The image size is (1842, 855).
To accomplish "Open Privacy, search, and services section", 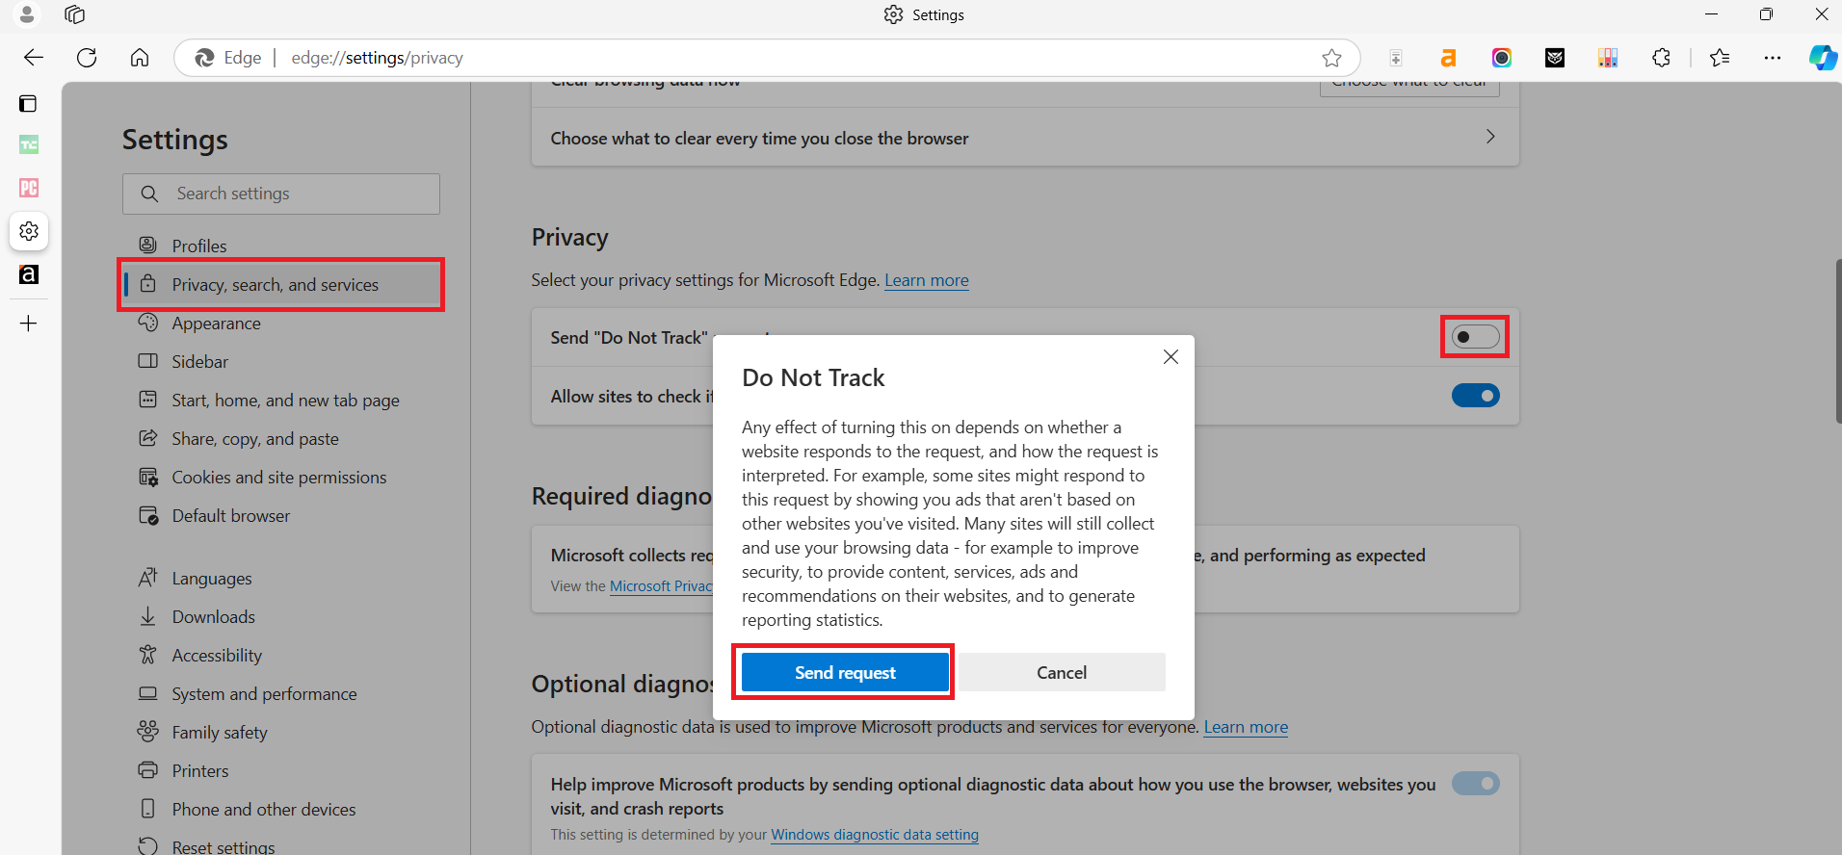I will pos(280,284).
